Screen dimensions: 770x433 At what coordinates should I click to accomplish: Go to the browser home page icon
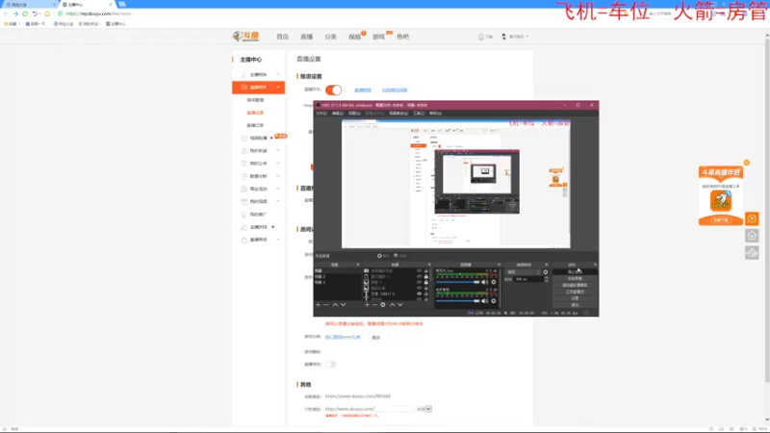pos(47,13)
